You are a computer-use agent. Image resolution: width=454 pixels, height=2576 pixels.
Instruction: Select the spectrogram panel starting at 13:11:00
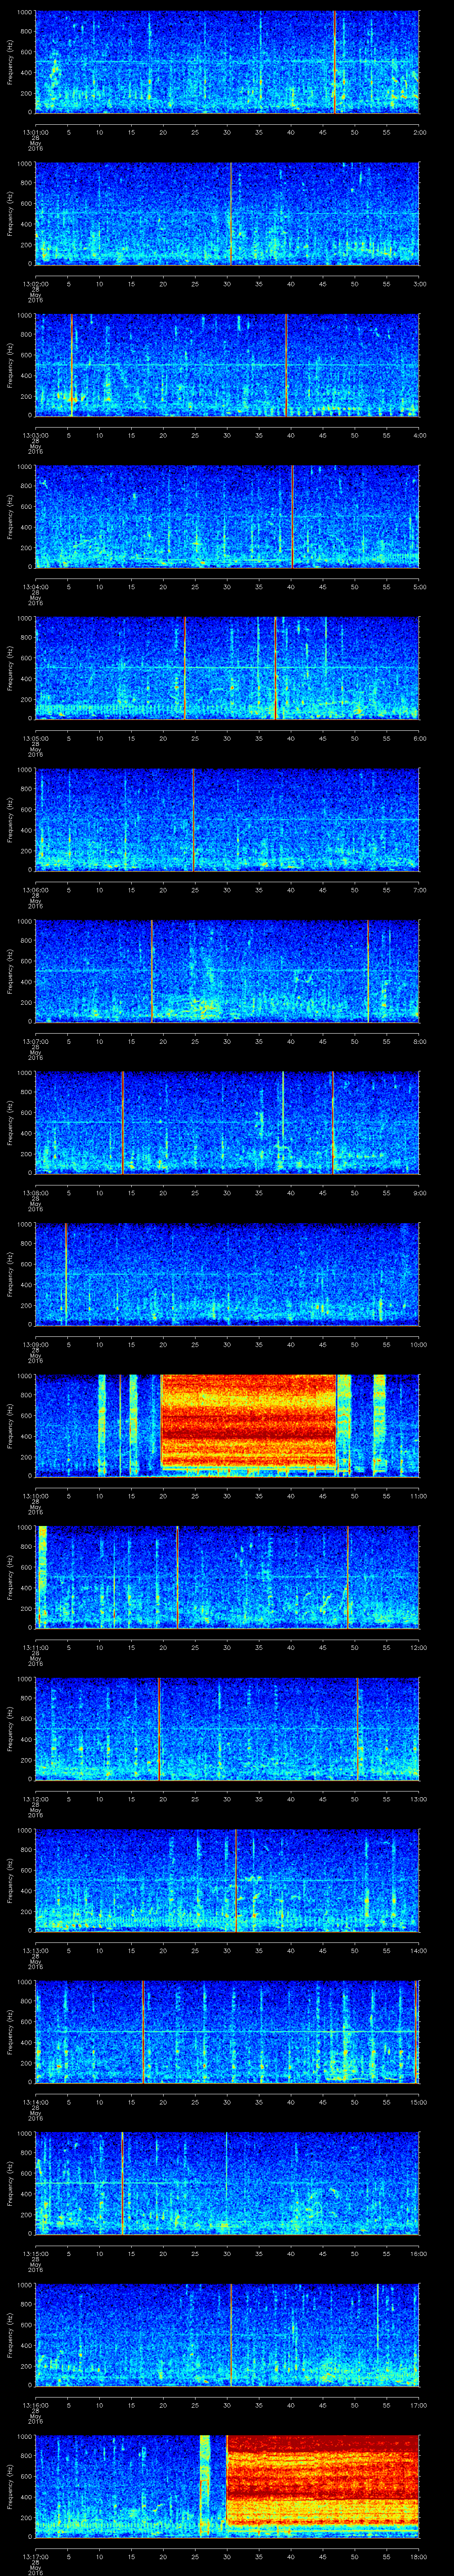[x=227, y=1577]
